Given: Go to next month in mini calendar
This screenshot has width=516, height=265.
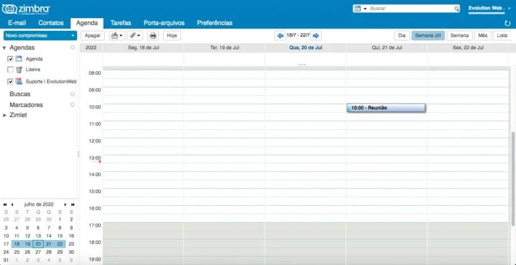Looking at the screenshot, I should [x=65, y=204].
